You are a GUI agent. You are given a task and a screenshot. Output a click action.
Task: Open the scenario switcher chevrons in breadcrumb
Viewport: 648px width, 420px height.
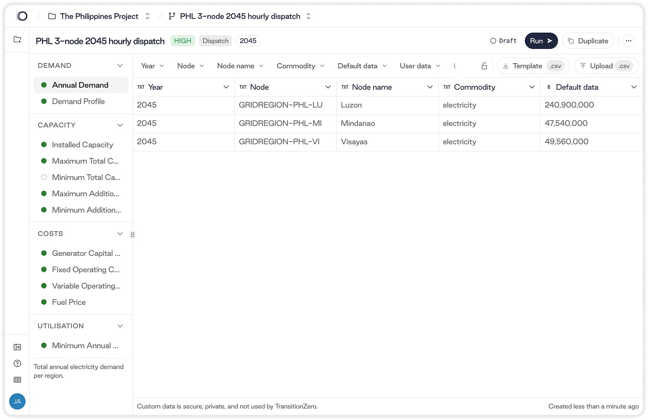308,16
